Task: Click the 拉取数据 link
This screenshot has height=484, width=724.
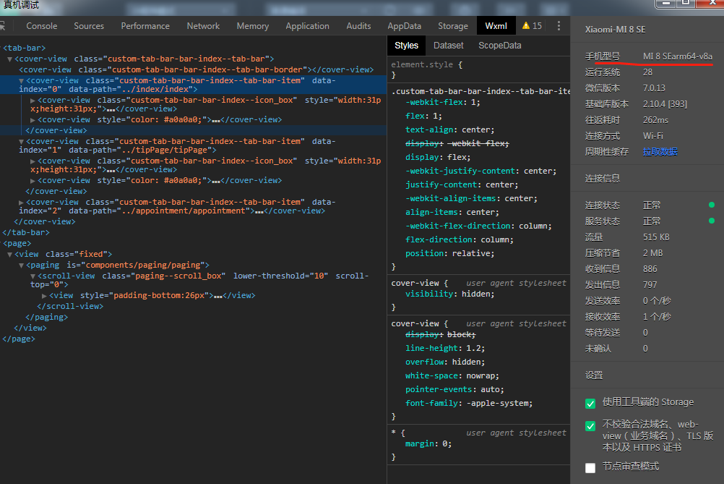Action: point(660,152)
